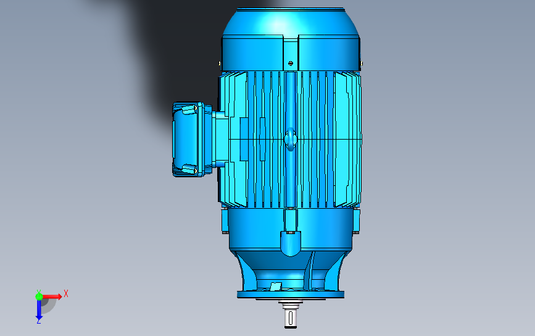Click the center screw on the fan cover
Image resolution: width=535 pixels, height=336 pixels.
click(291, 63)
